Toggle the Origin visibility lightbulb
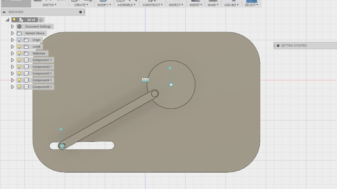 (x=19, y=40)
